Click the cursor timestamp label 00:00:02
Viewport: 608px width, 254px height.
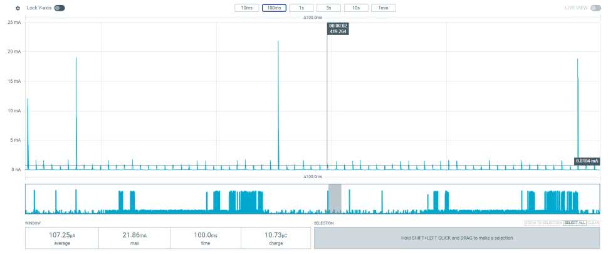click(x=338, y=26)
